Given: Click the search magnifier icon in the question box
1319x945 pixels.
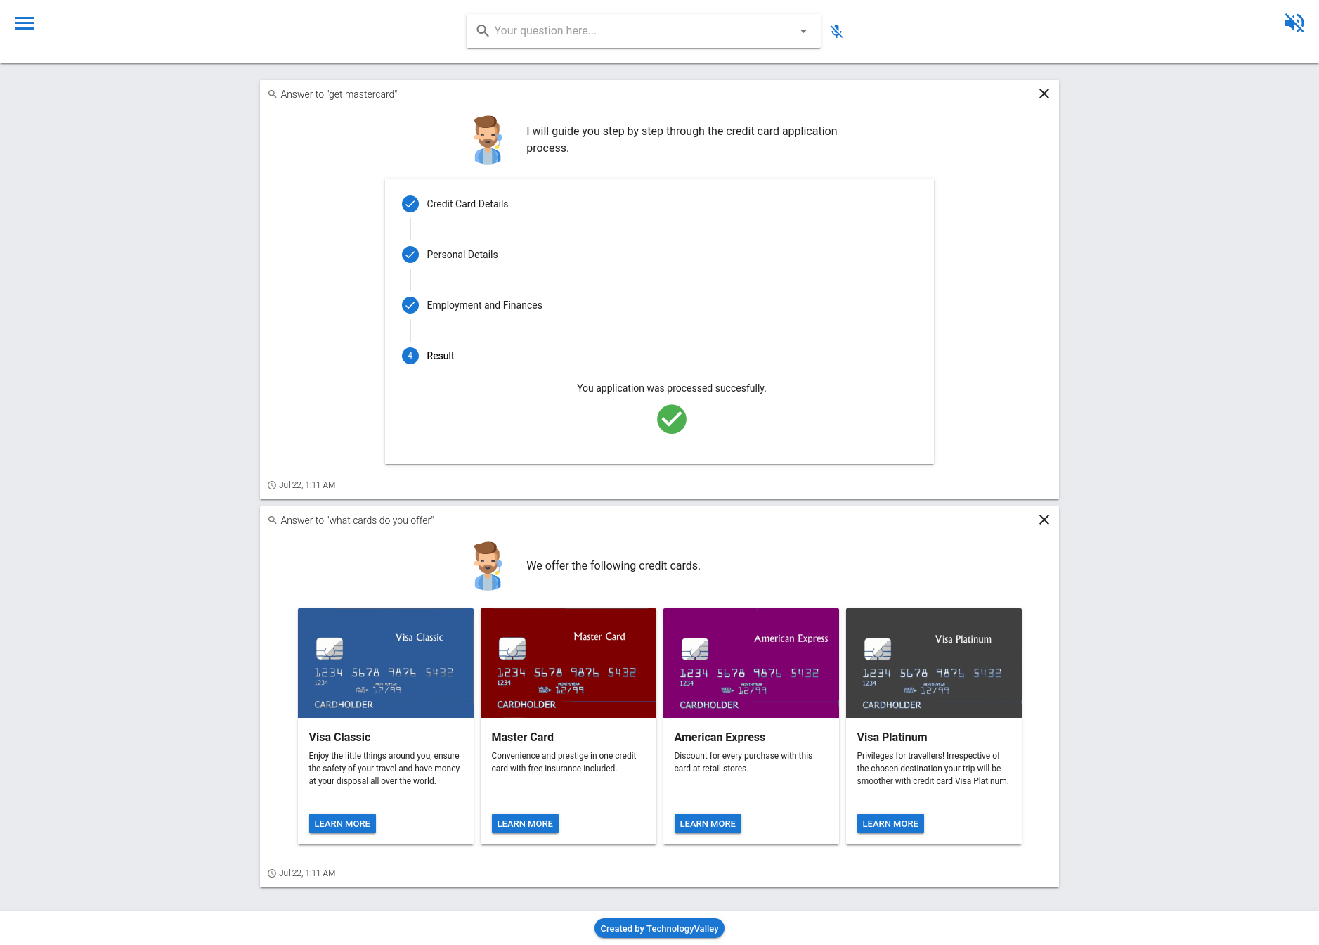Looking at the screenshot, I should pyautogui.click(x=483, y=31).
